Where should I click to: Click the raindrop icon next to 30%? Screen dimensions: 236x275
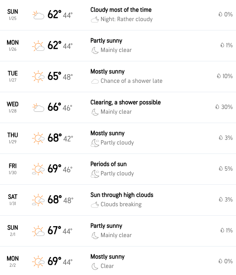[x=217, y=107]
